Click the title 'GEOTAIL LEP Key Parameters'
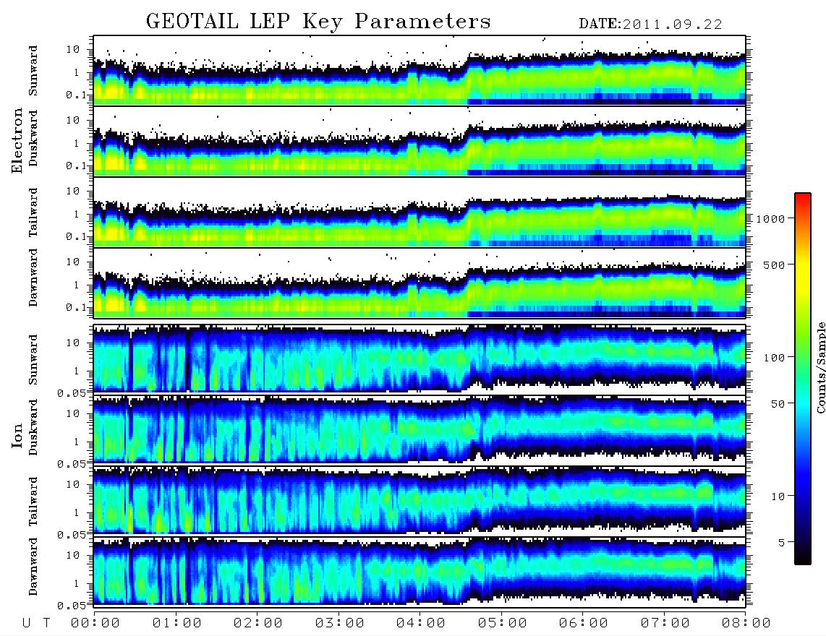The width and height of the screenshot is (826, 636). 318,22
